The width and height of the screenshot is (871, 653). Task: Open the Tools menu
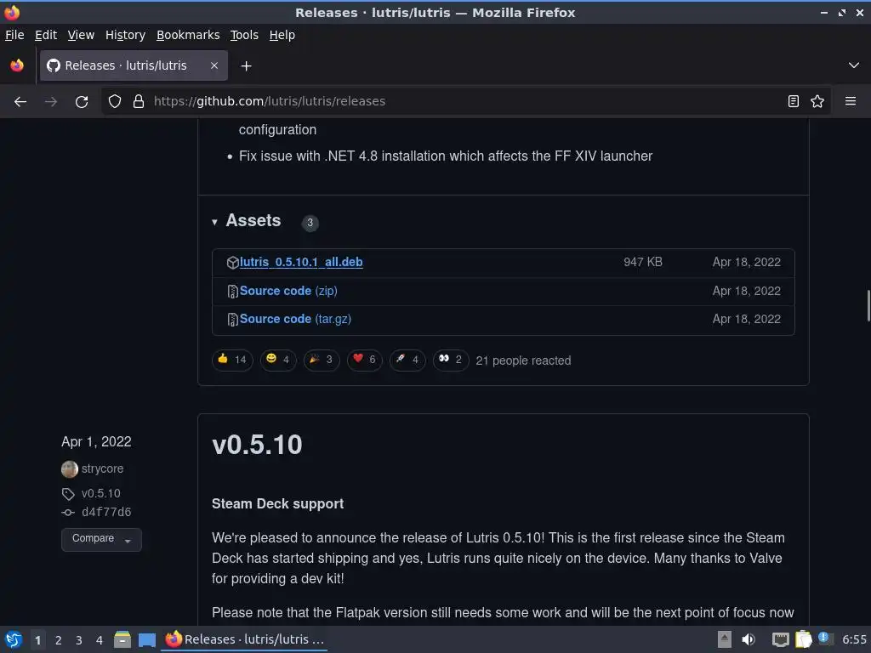[244, 35]
